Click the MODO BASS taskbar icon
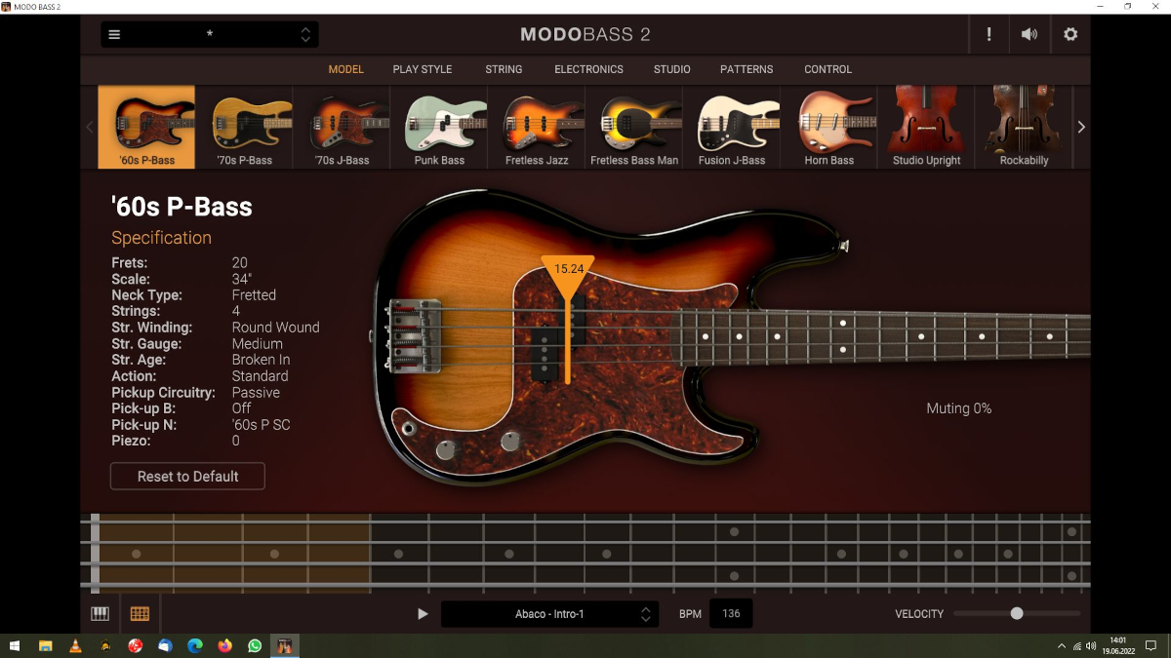 coord(285,645)
